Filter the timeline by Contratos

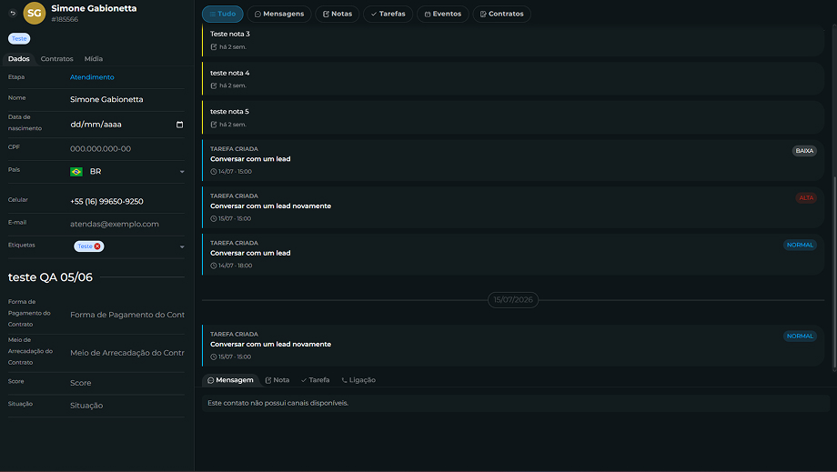(502, 14)
